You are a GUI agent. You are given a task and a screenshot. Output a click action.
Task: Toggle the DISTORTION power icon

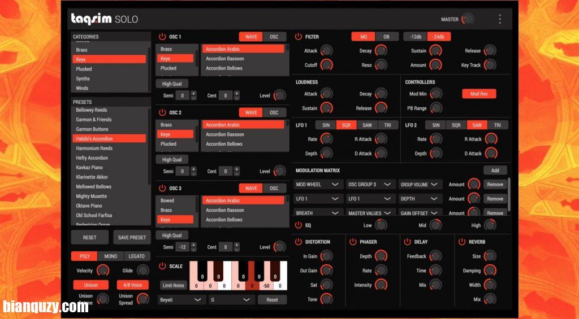point(299,242)
